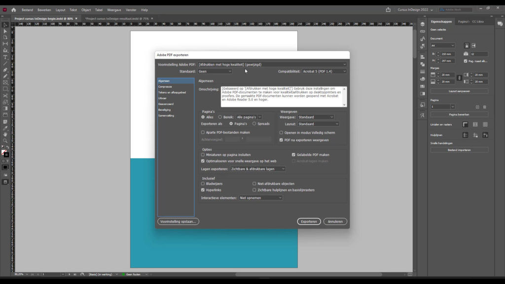Select the Type tool
Screen dimensions: 505x284
coord(5,57)
